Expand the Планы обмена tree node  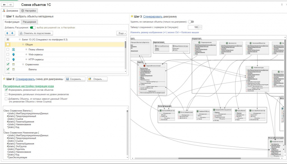click(26, 49)
